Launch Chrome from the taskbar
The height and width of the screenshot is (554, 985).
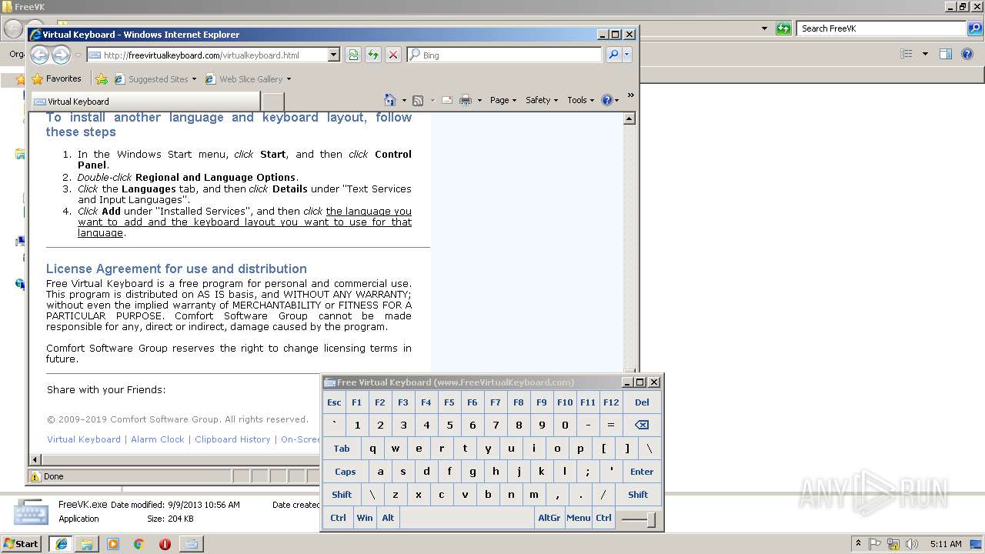(x=139, y=544)
